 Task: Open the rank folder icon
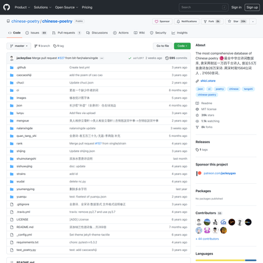[x=12, y=144]
